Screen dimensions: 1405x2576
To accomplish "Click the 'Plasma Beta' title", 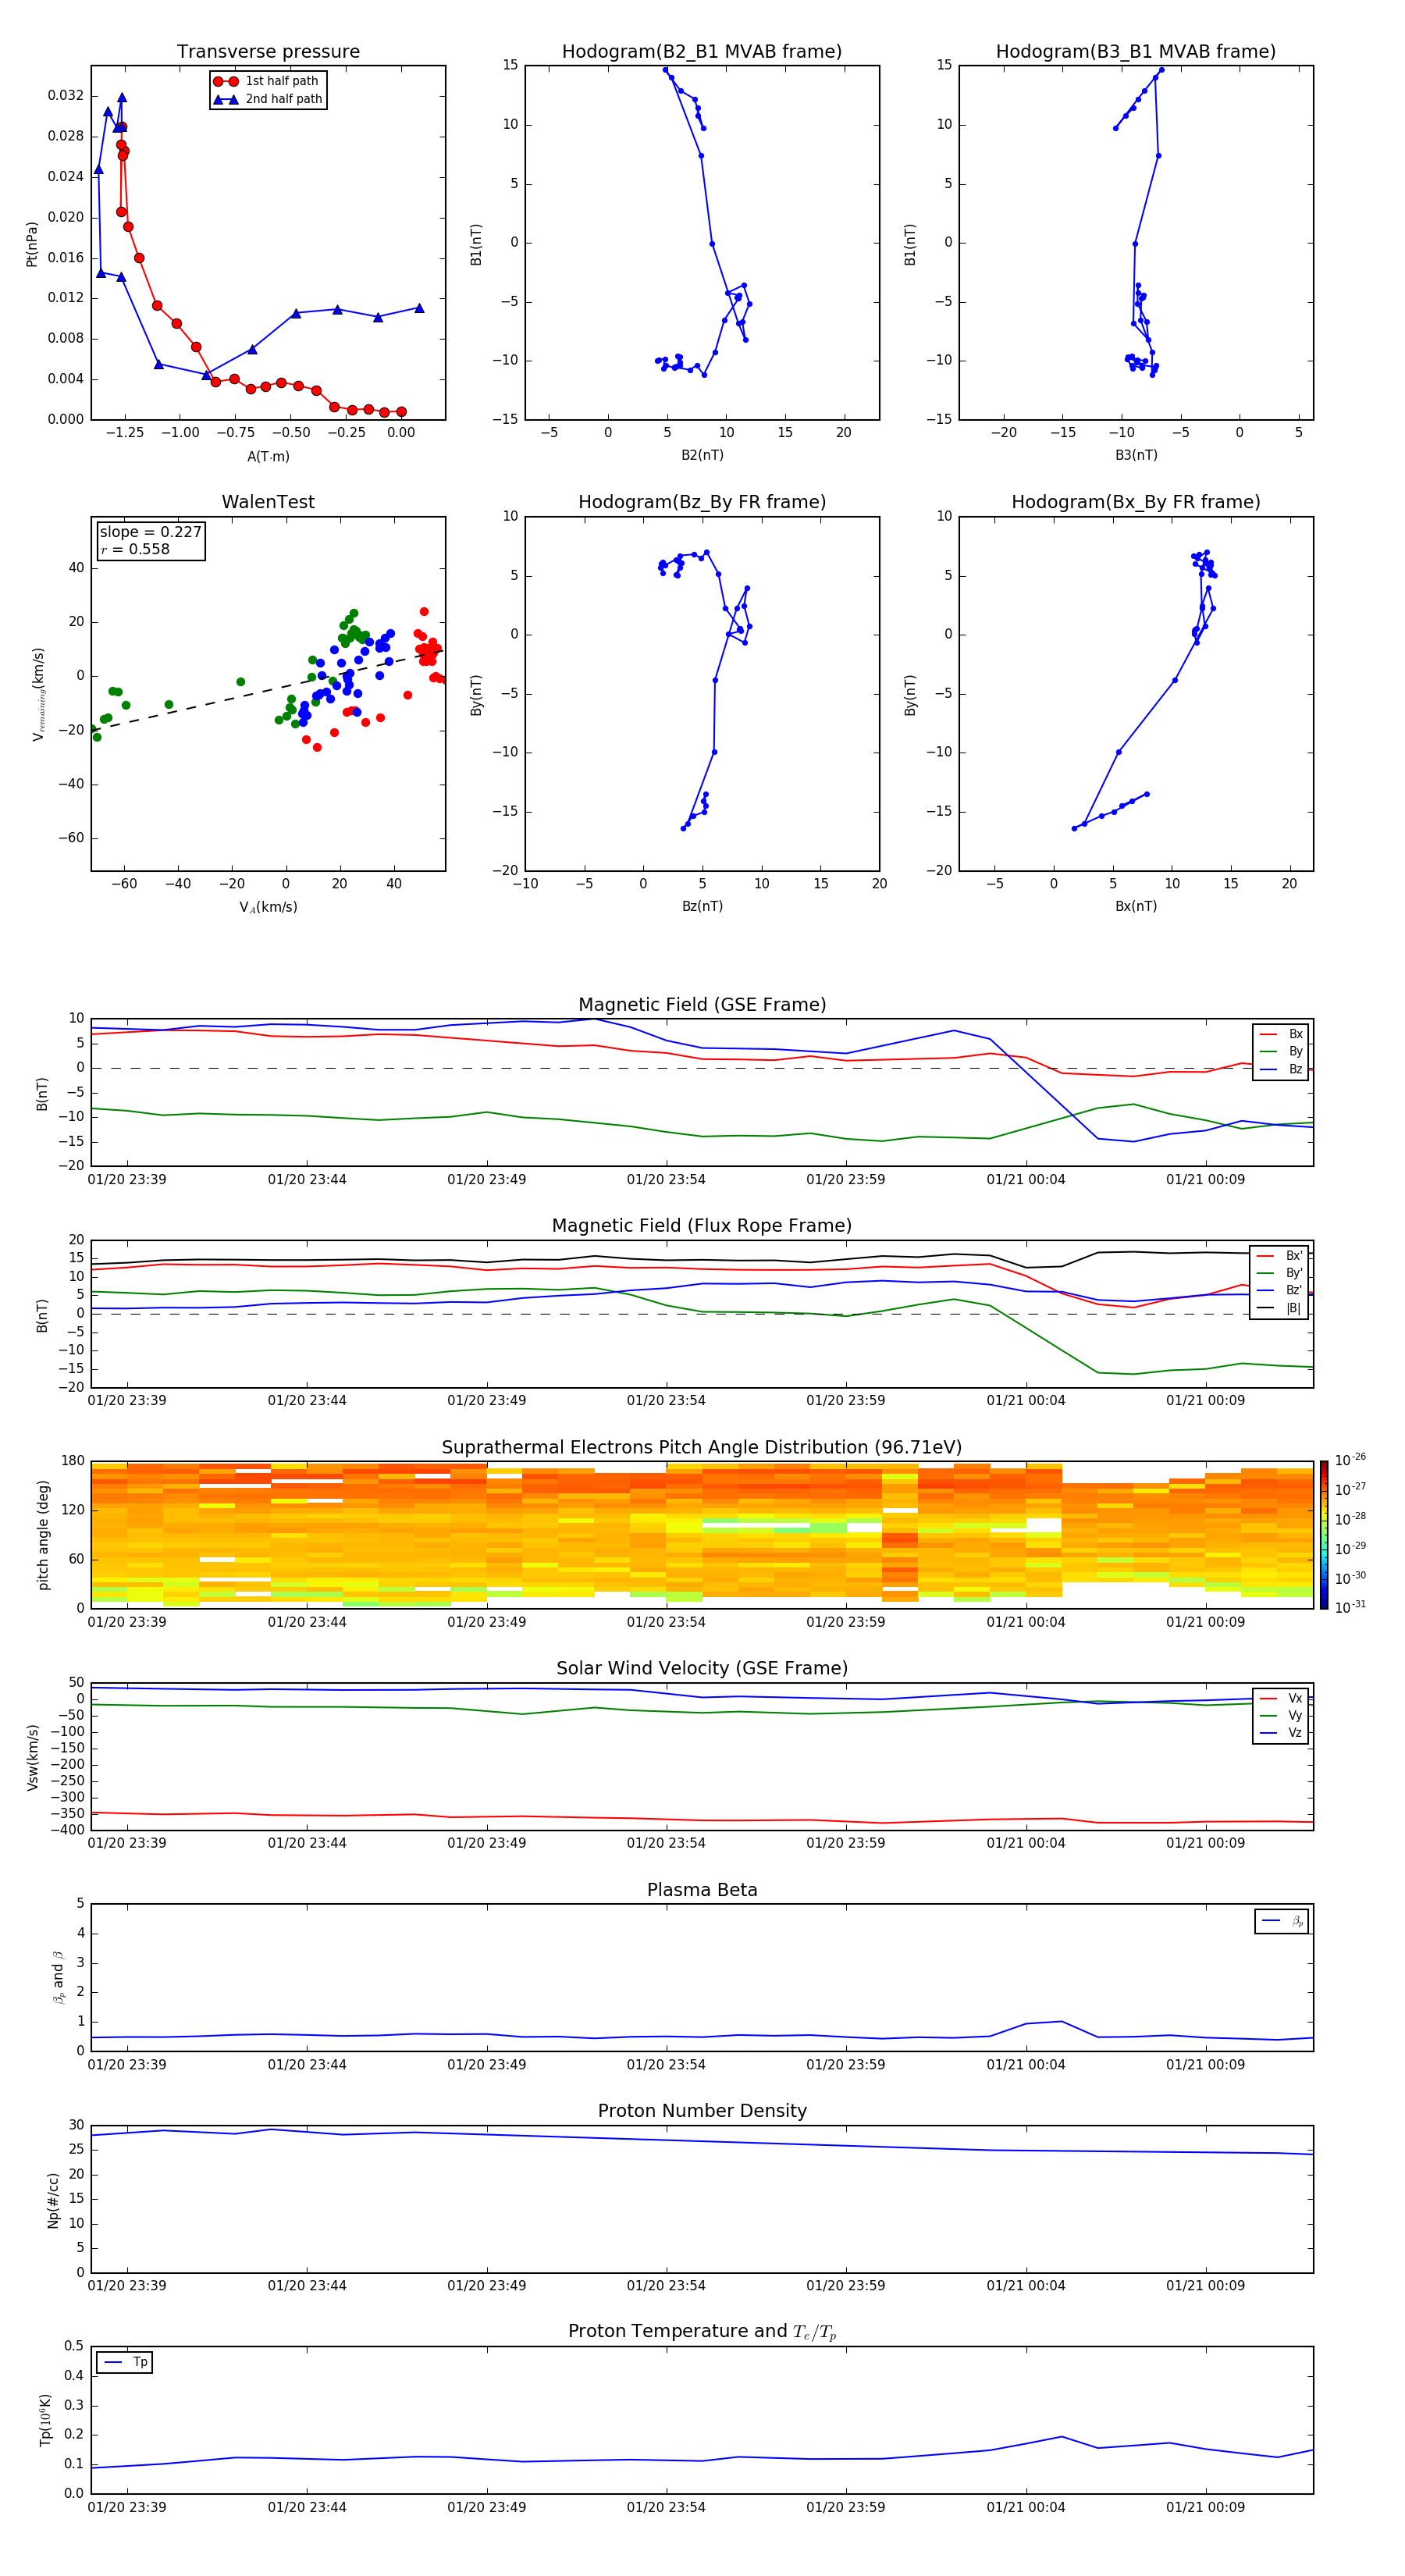I will 702,1890.
